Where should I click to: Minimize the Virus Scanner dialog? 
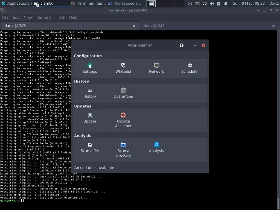[x=195, y=45]
